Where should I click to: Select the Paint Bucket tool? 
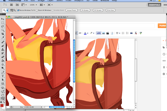[x=3, y=61]
